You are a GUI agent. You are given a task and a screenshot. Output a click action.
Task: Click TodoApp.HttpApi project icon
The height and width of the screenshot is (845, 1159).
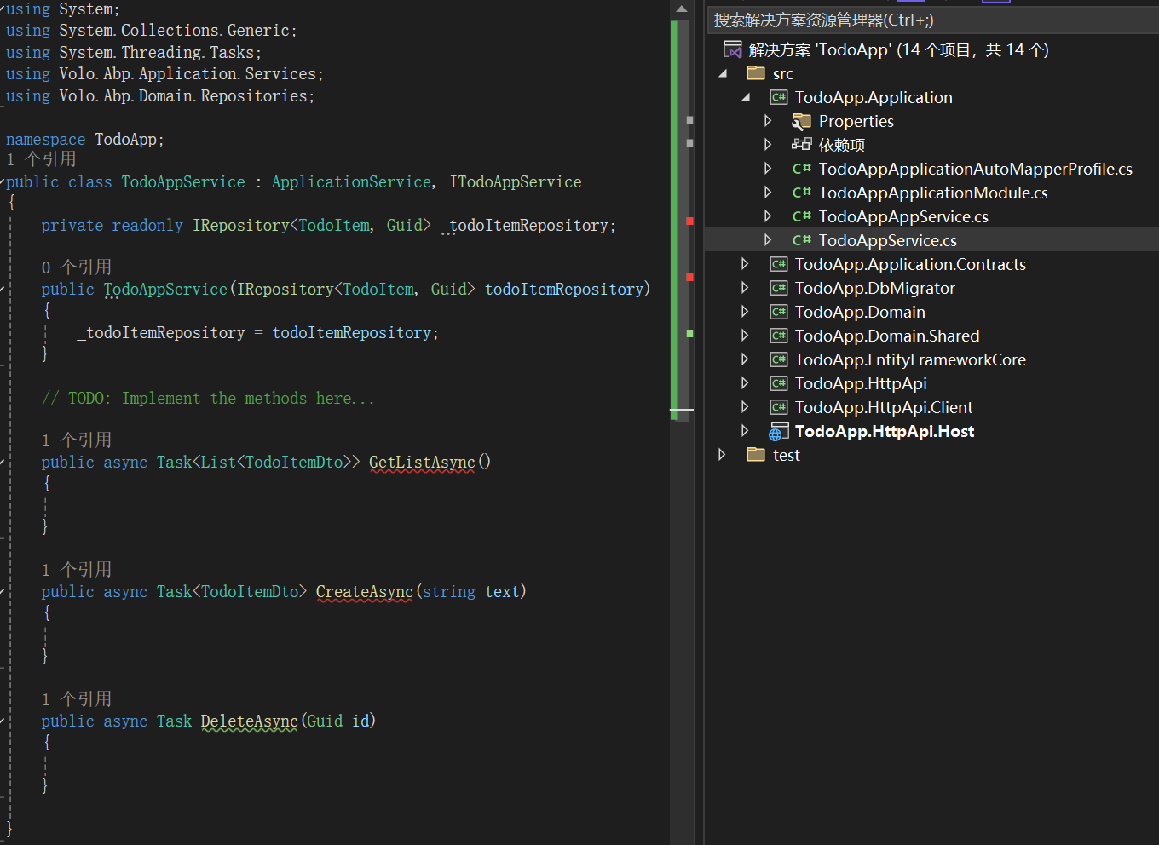point(779,383)
